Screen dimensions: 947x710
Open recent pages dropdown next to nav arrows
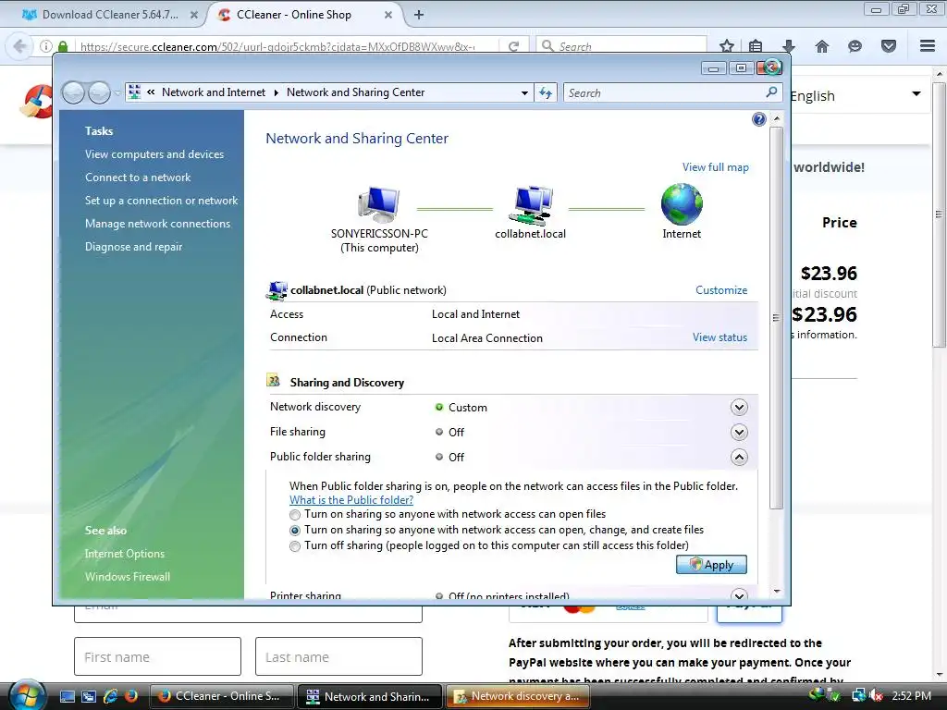117,92
